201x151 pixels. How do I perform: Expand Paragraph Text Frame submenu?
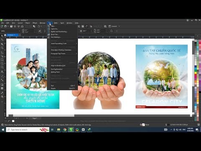(62, 54)
